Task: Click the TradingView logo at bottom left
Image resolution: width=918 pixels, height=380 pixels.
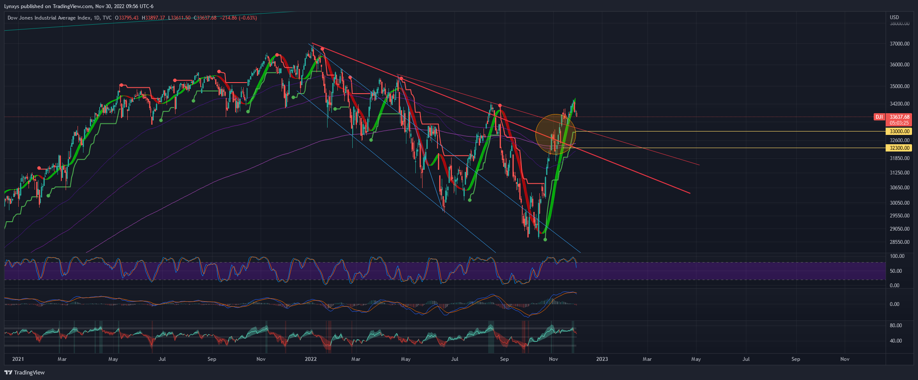Action: point(24,372)
